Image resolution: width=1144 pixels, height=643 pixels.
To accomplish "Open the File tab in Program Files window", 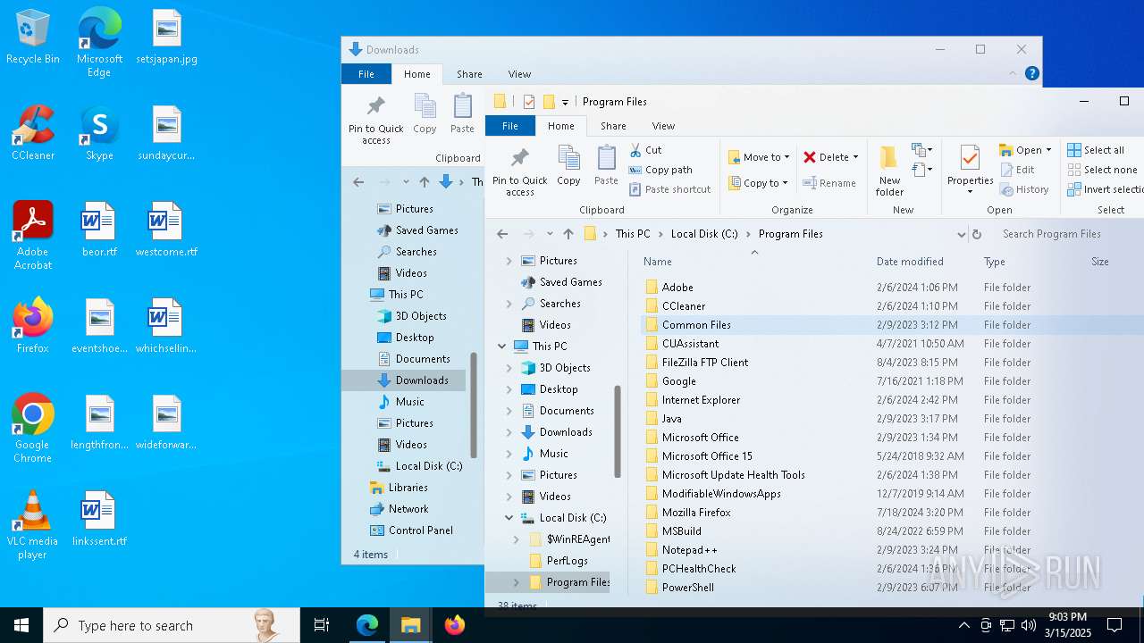I will [x=510, y=126].
